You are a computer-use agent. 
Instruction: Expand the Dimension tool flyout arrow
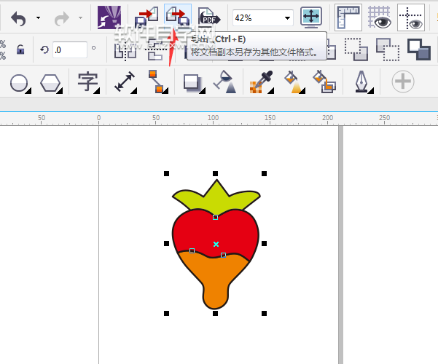pyautogui.click(x=134, y=91)
